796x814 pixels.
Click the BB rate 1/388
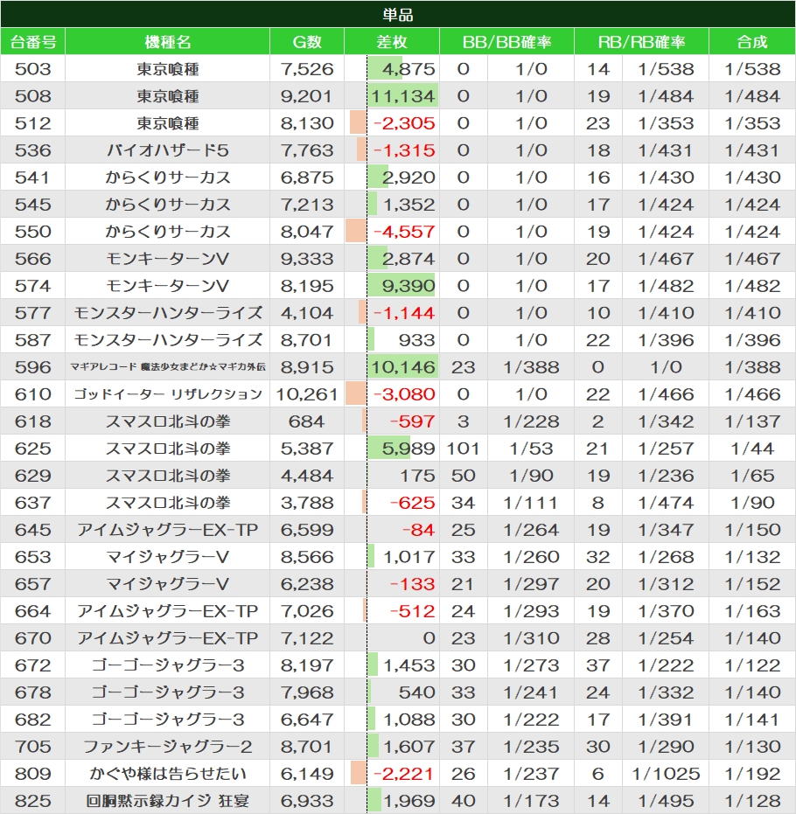[x=531, y=367]
